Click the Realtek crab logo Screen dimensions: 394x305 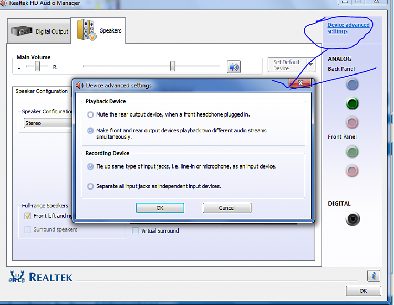click(x=17, y=277)
